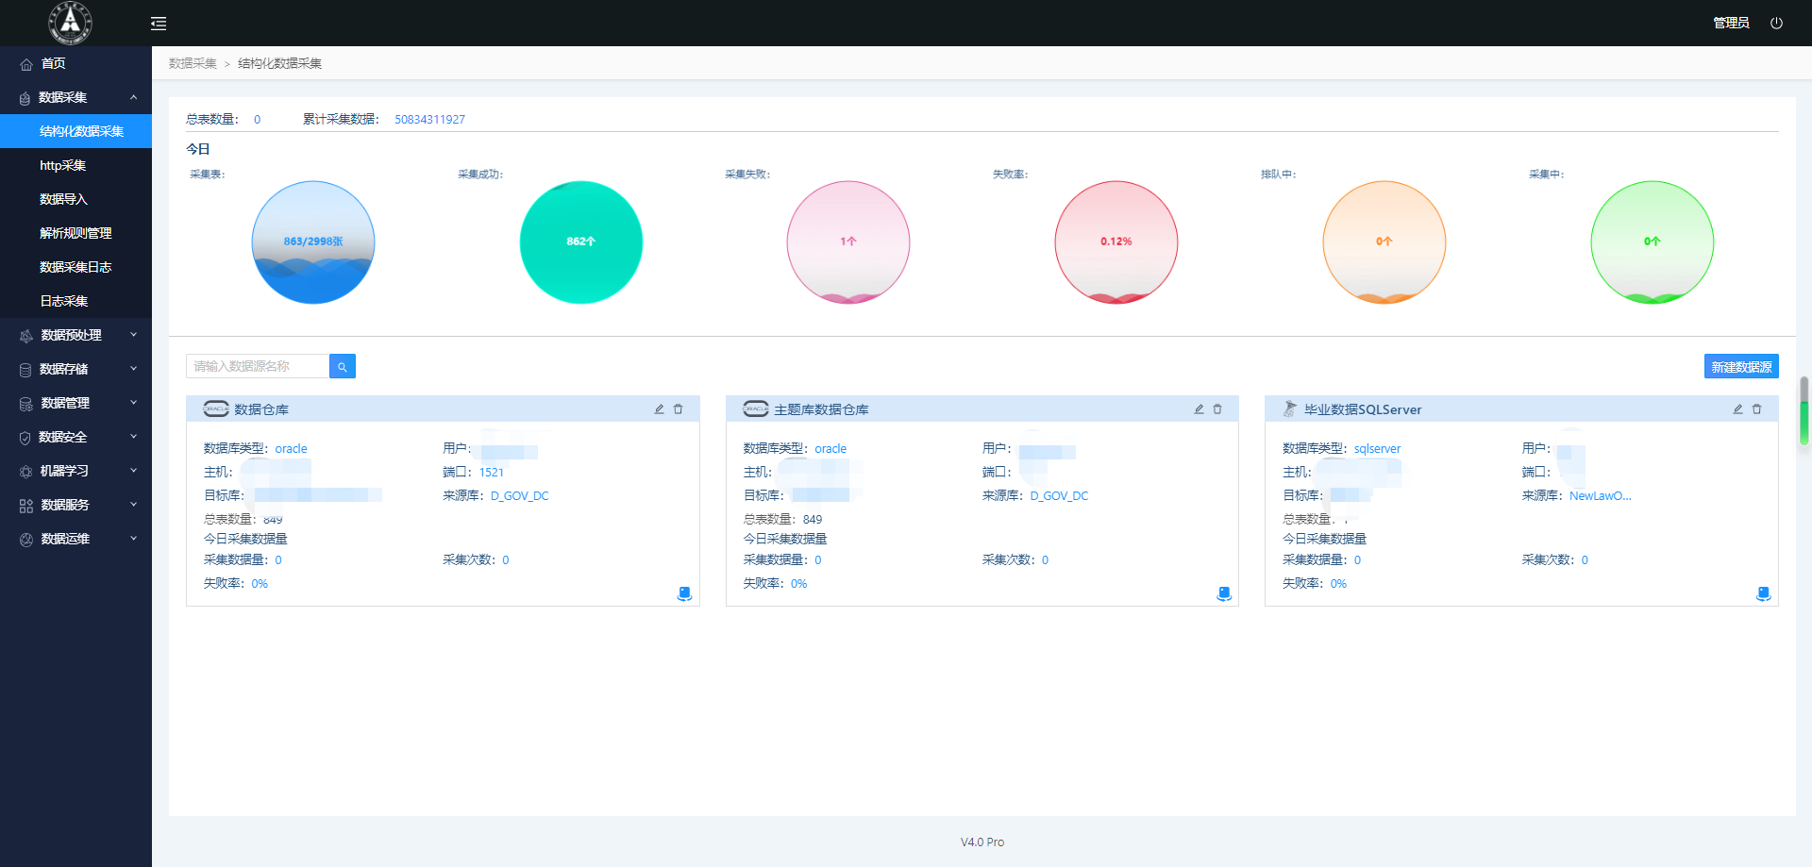Edit the 主题库数据仓库 data source

point(1199,409)
